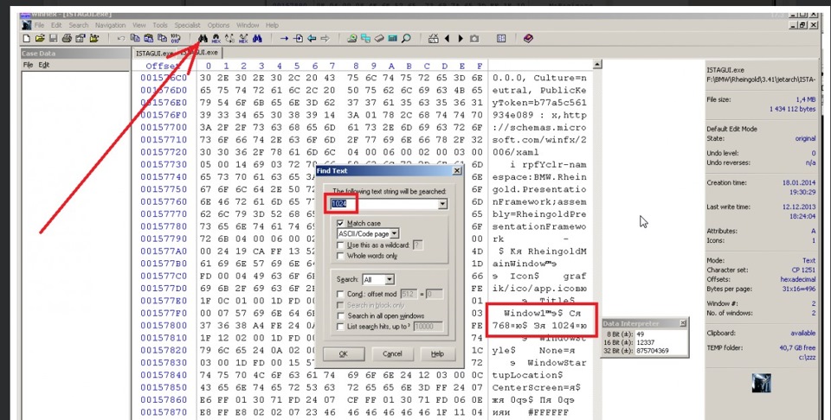Open the Tools menu

tap(160, 25)
